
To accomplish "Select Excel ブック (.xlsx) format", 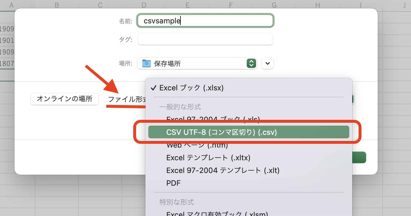I will point(249,88).
